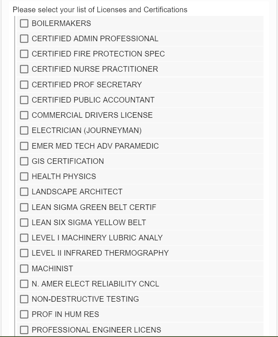Check N. AMER ELECT RELIABILITY CNCL box
The width and height of the screenshot is (278, 337).
[x=24, y=284]
